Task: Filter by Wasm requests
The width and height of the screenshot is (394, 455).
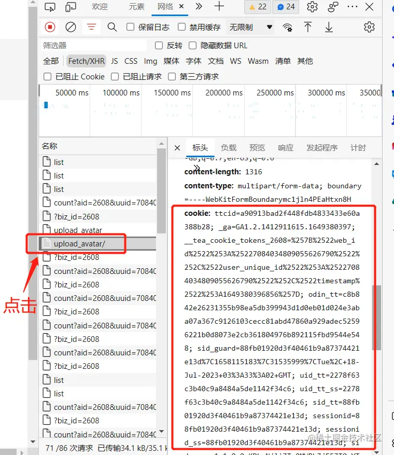Action: [x=258, y=61]
